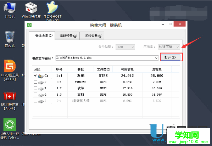Click the 分区 column header

[x=42, y=69]
